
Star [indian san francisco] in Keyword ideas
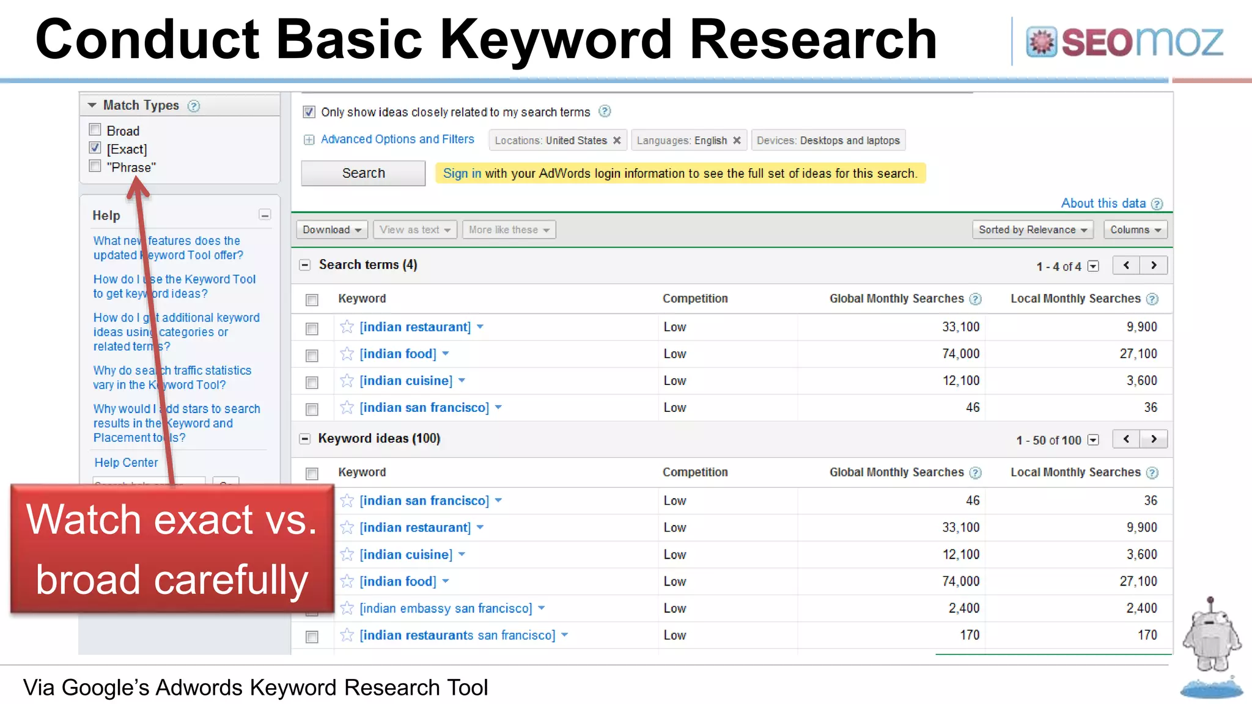pos(347,501)
